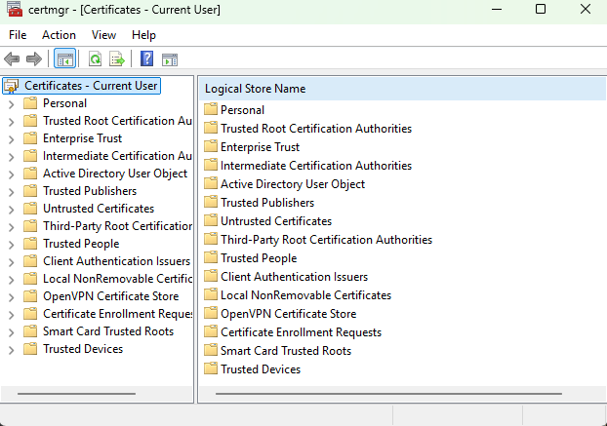The image size is (607, 426).
Task: Click Client Authentication Issuers folder icon in list
Action: pos(211,276)
